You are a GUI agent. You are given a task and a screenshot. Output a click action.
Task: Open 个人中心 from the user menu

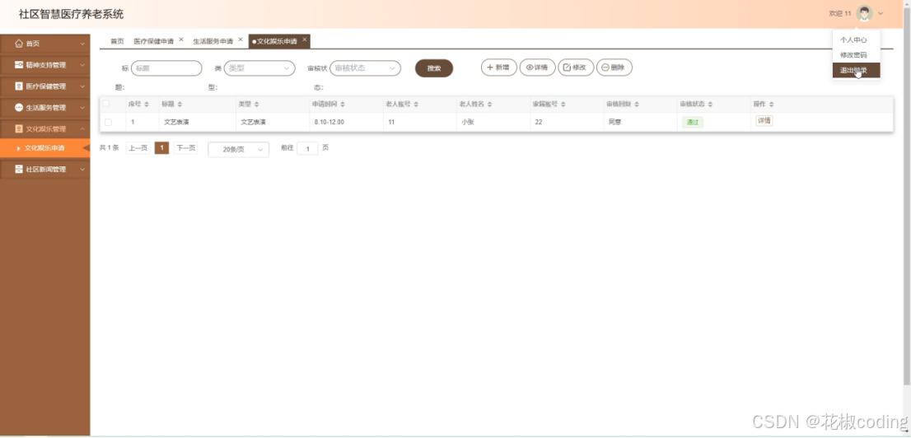click(x=857, y=40)
